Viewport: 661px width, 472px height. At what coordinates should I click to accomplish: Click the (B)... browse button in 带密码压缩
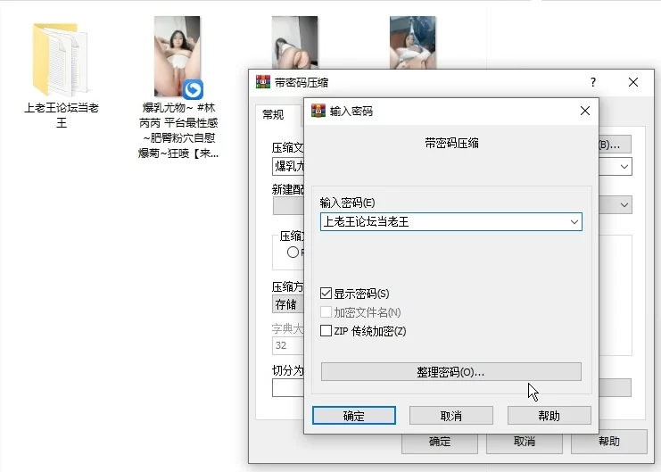point(615,145)
